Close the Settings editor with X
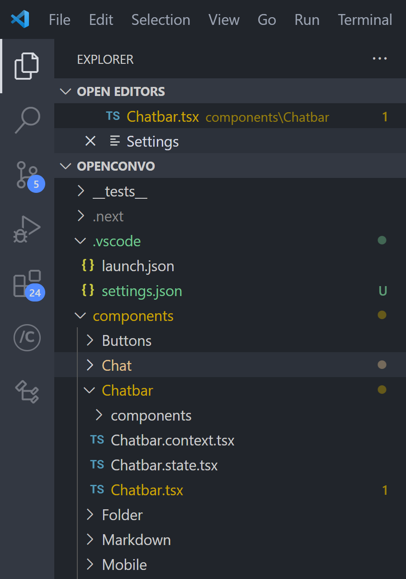The height and width of the screenshot is (579, 406). click(90, 141)
